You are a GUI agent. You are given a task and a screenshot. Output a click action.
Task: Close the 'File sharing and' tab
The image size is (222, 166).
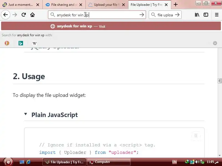[x=81, y=5]
